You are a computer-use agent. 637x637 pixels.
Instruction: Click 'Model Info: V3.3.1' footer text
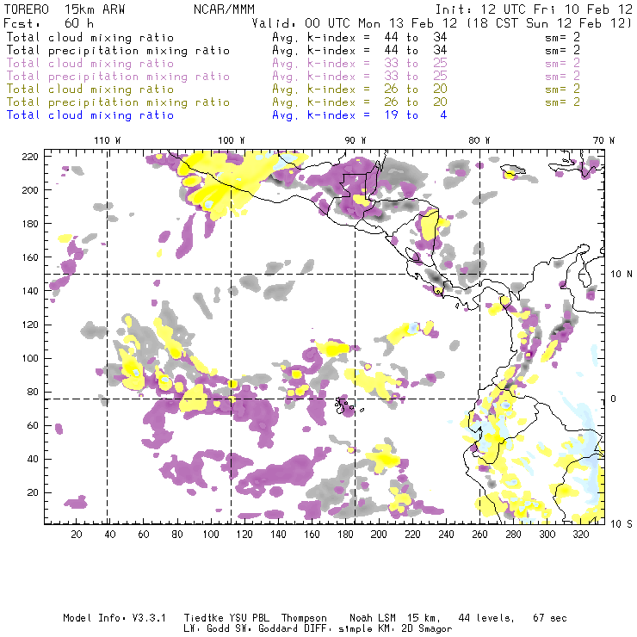pos(114,618)
